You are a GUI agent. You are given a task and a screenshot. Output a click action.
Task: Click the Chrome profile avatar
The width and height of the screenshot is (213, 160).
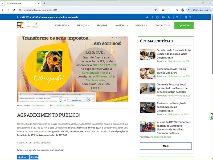point(183,10)
